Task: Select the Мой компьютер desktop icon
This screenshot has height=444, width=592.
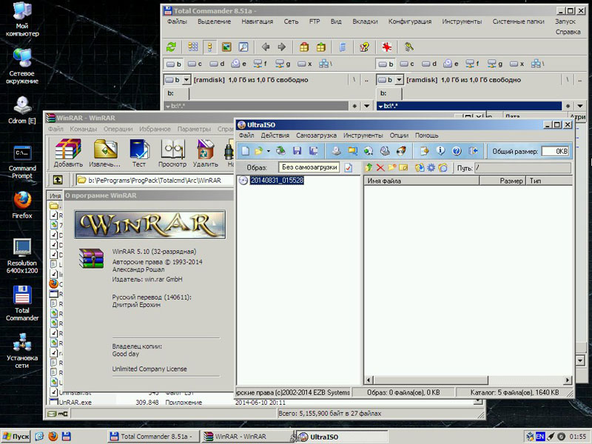Action: (x=22, y=19)
